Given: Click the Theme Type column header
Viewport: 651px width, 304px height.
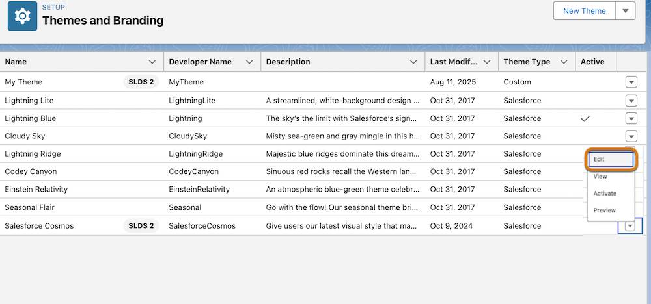Looking at the screenshot, I should pyautogui.click(x=536, y=62).
